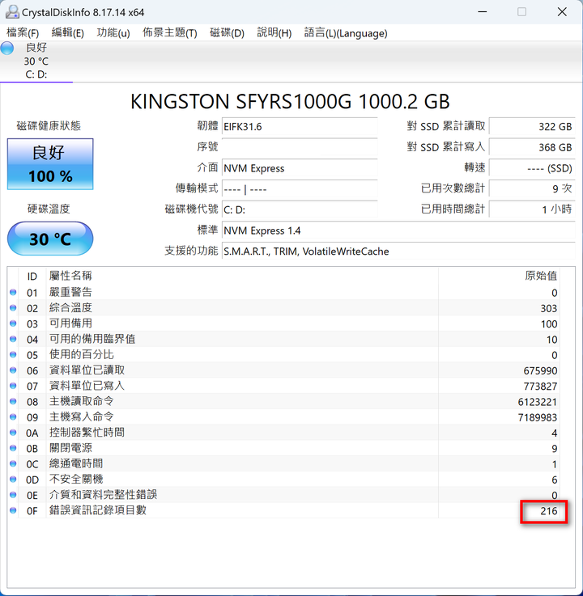Click status dot for row 03 可用備用

[13, 323]
